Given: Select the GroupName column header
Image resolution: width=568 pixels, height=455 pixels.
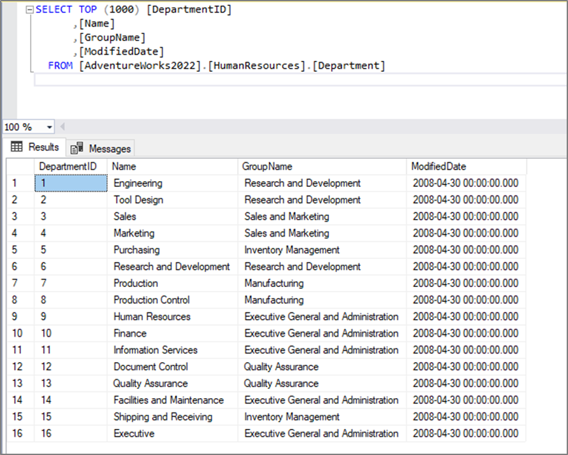Looking at the screenshot, I should (322, 166).
